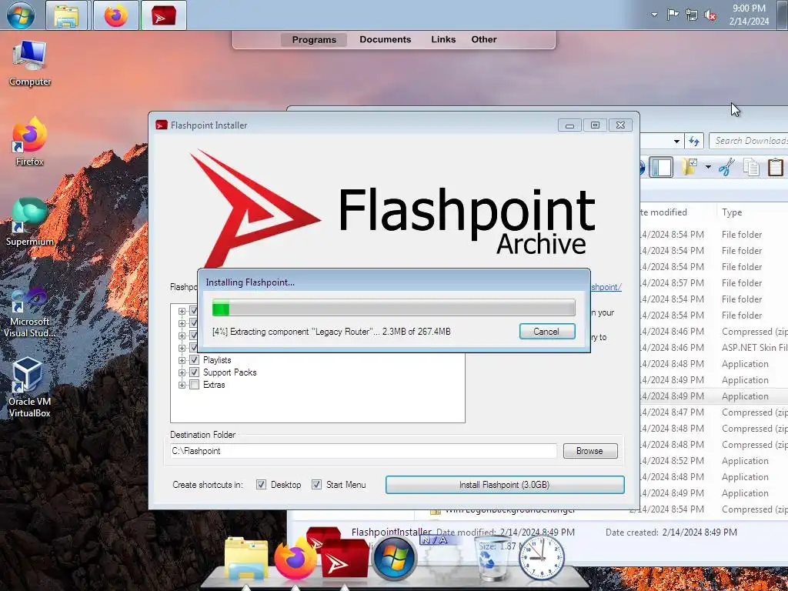Show hidden tray icons arrow
This screenshot has height=591, width=788.
click(x=654, y=15)
